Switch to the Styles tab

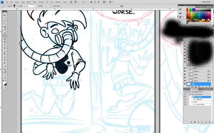[x=198, y=7]
